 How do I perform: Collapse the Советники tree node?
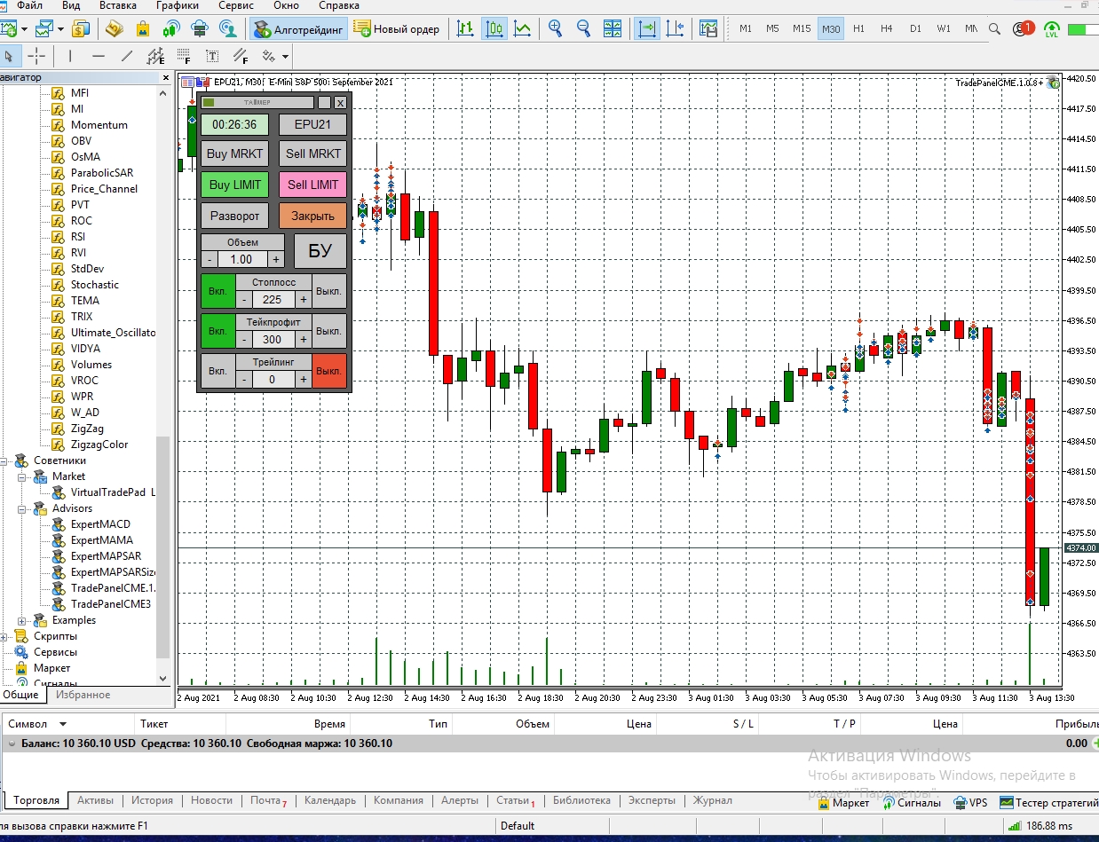pyautogui.click(x=4, y=460)
